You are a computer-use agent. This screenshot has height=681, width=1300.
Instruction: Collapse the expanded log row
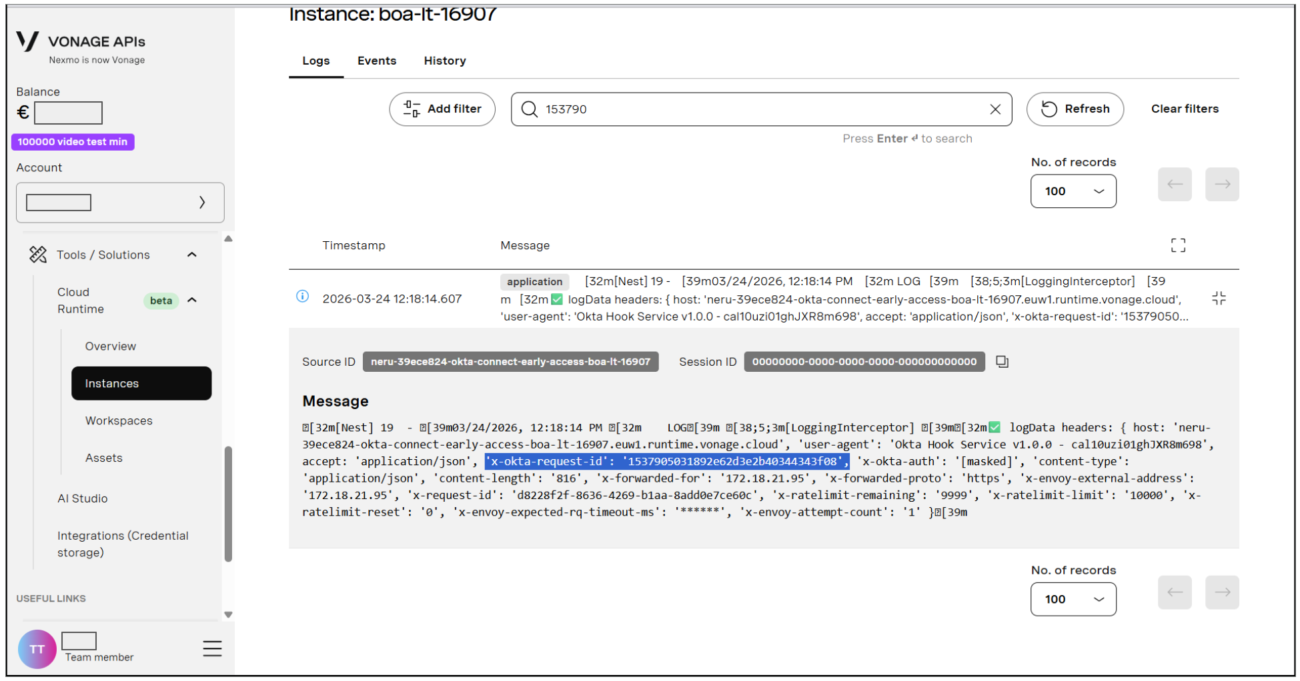click(1219, 299)
